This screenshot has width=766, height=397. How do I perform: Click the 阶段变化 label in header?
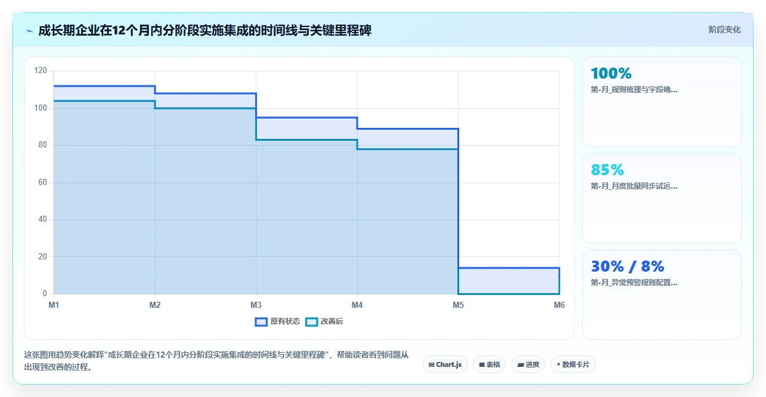[x=724, y=29]
